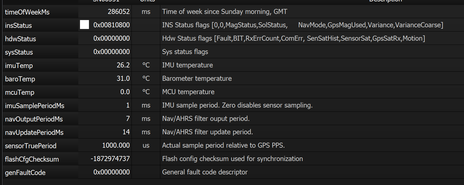Click the white status indicator beside insStatus

(84, 25)
